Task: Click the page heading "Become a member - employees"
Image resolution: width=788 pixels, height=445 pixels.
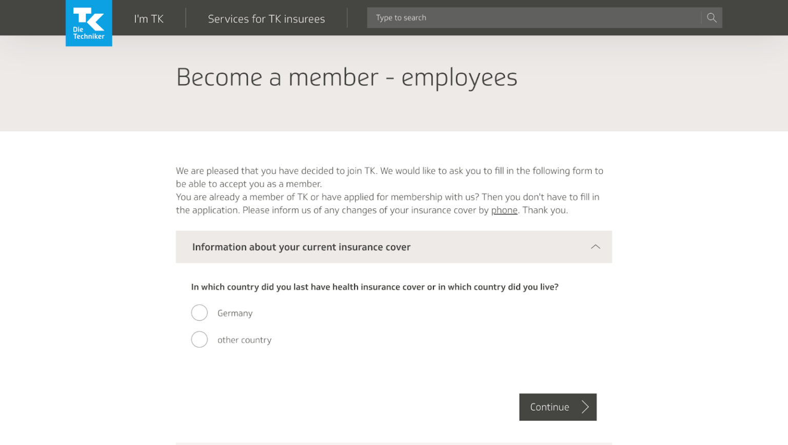Action: [347, 77]
